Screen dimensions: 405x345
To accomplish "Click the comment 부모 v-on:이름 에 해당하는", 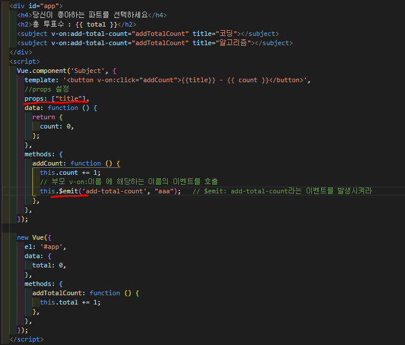I will (x=129, y=181).
